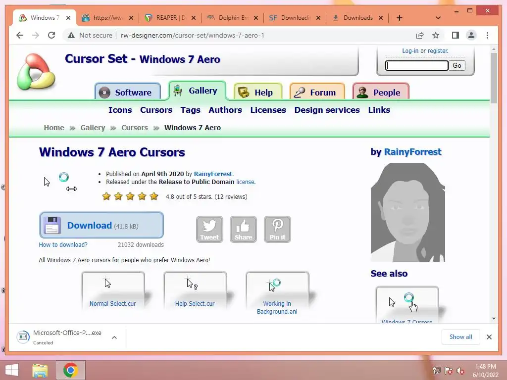Open the Windows 7 Cursors see-also thumbnail
Screen dimensions: 507x380
(x=407, y=304)
